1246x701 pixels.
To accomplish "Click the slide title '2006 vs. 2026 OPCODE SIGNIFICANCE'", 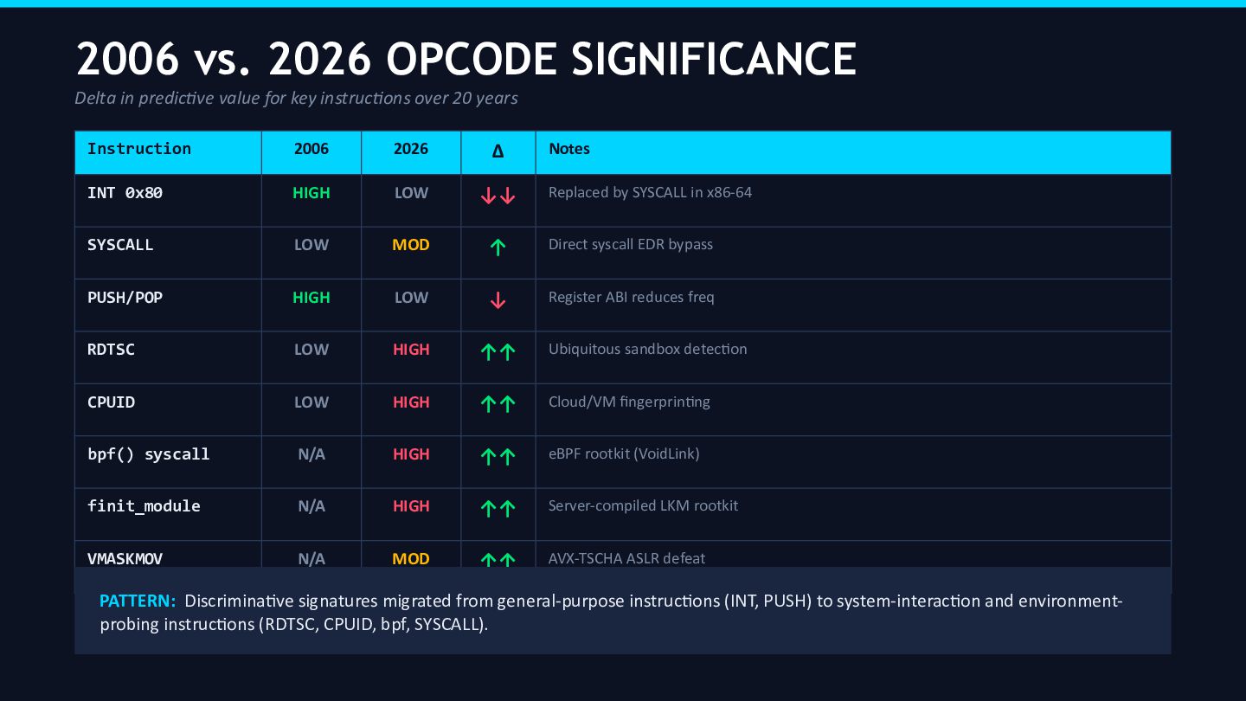I will tap(466, 60).
